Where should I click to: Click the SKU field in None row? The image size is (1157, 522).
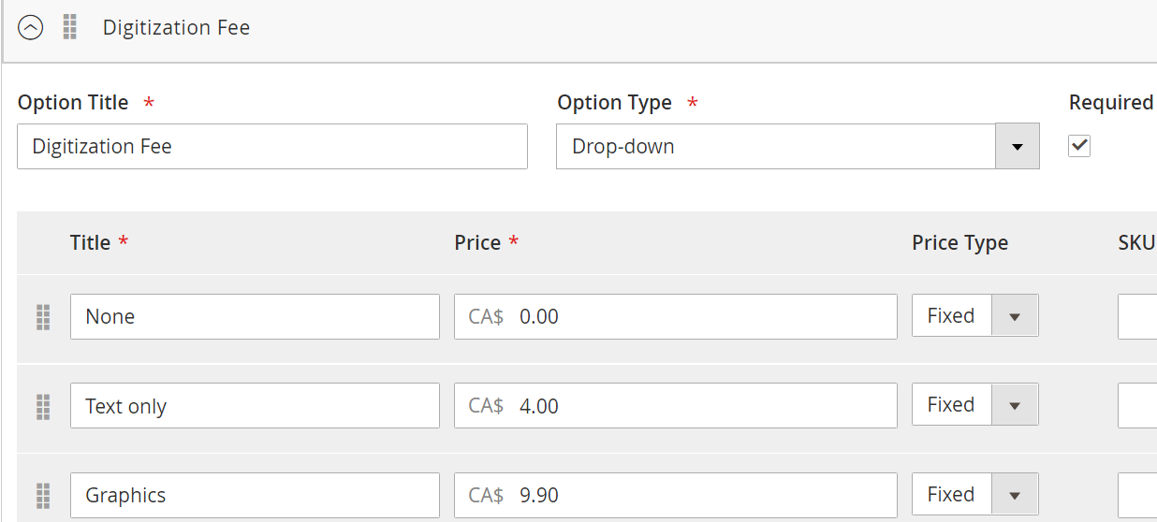(1137, 317)
